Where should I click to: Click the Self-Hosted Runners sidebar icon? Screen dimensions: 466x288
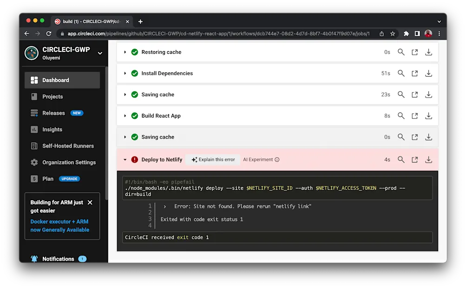(x=34, y=146)
